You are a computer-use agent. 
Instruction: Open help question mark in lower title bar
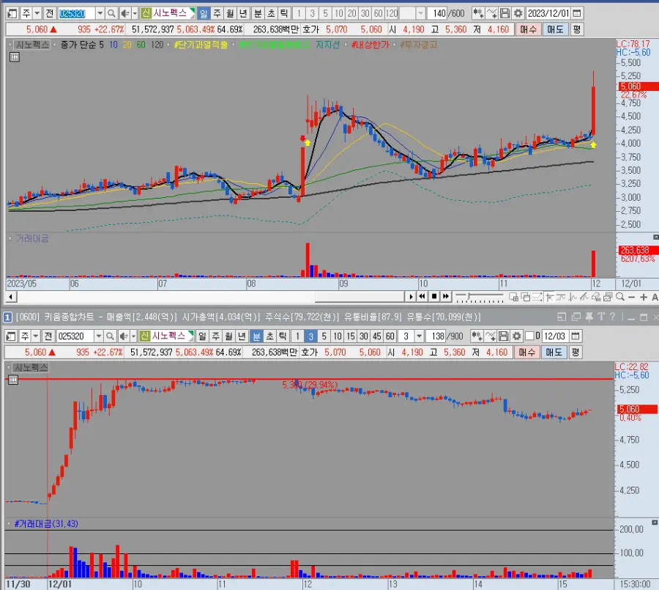[612, 317]
